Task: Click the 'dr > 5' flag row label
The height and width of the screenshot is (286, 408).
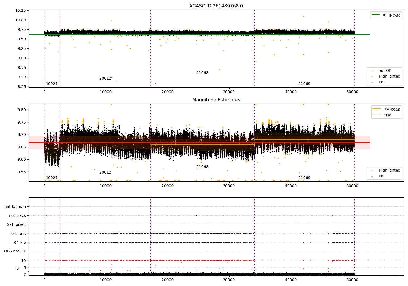Action: pyautogui.click(x=20, y=242)
